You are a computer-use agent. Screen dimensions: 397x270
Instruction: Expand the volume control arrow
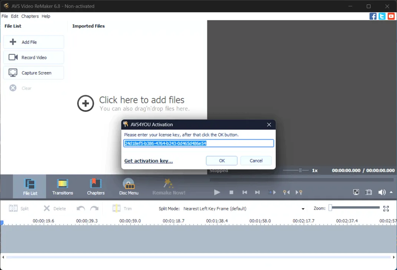click(391, 192)
